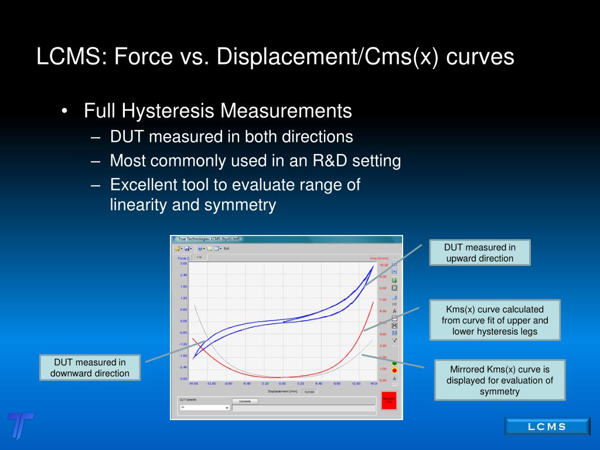Expand the help icon's dropdown arrow
The image size is (600, 450).
(x=204, y=248)
